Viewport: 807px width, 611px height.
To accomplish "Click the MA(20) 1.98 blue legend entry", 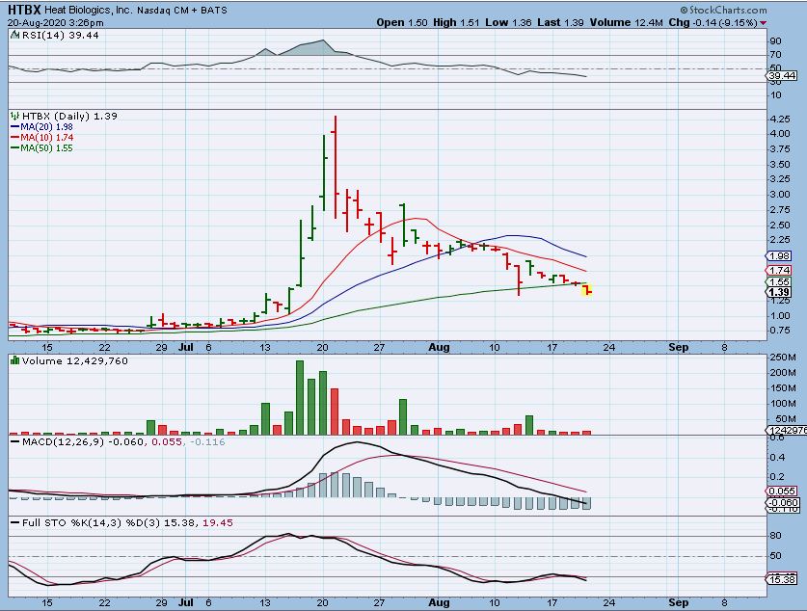I will 41,127.
